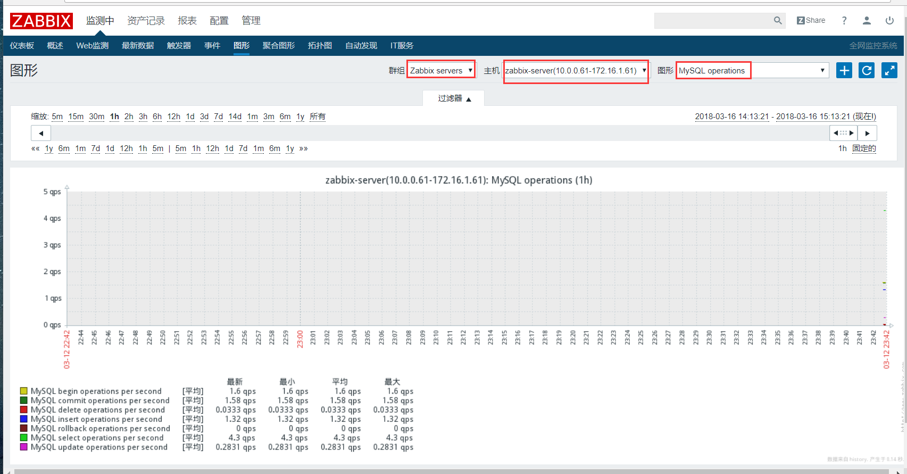This screenshot has width=907, height=474.
Task: Set zoom to 15m
Action: [76, 117]
